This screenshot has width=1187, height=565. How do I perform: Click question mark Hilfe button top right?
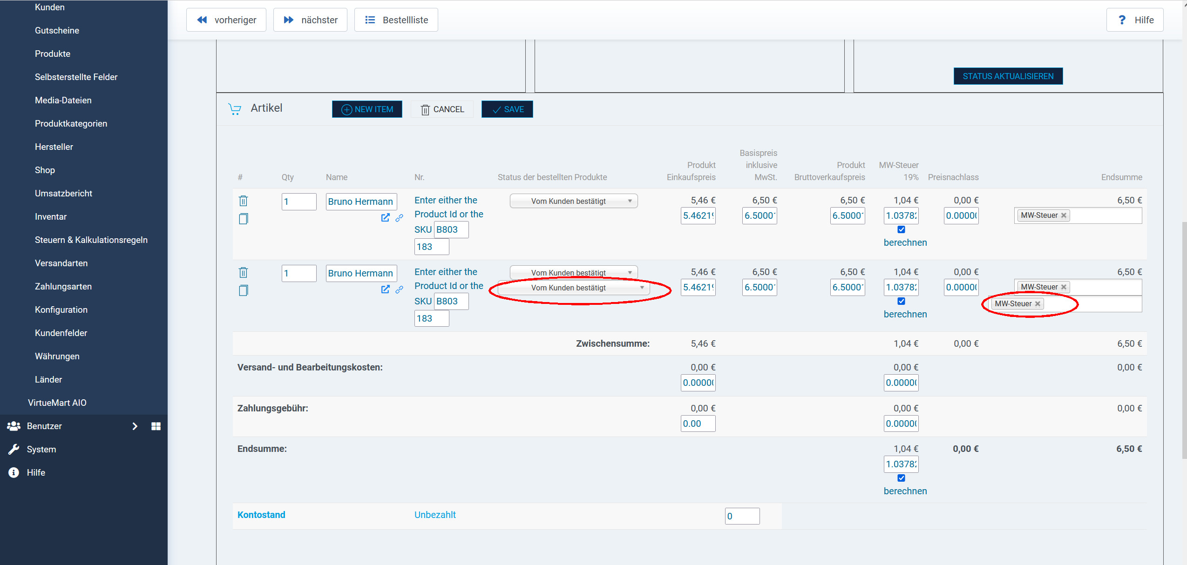(x=1134, y=20)
